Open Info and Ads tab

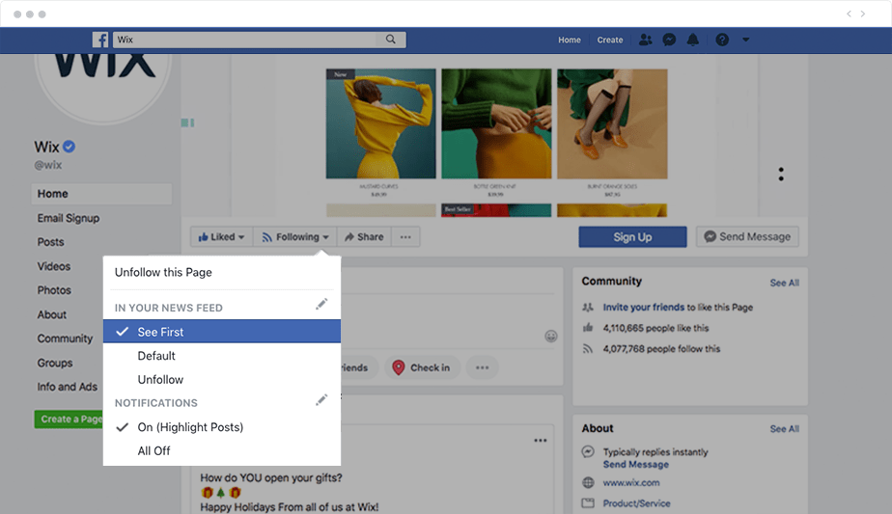coord(68,387)
